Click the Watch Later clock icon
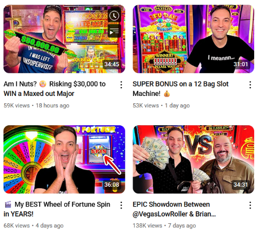 click(x=114, y=16)
